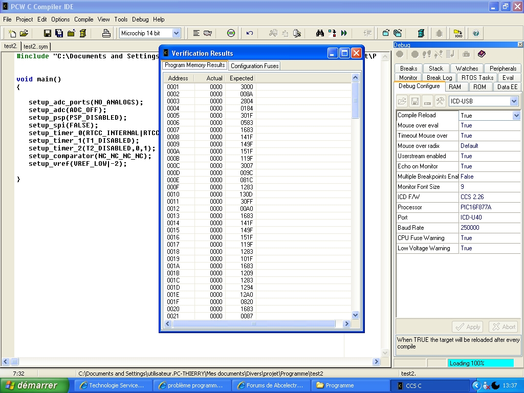This screenshot has height=393, width=524.
Task: Click the blue question mark Help icon
Action: [x=476, y=33]
